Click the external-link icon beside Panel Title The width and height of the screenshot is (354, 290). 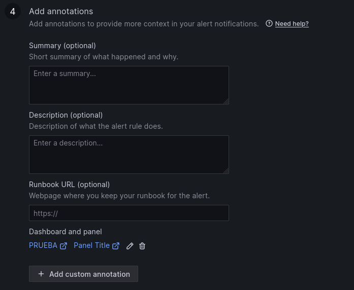point(116,246)
